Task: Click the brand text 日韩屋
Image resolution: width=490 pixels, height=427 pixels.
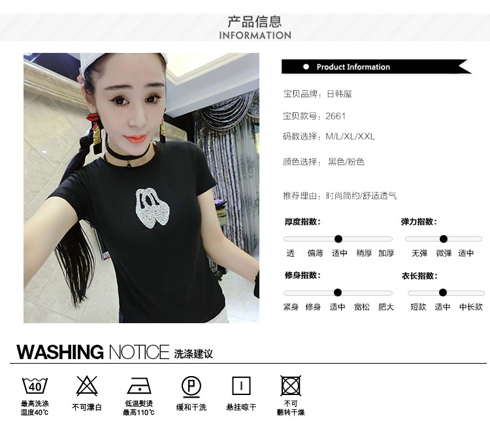Action: point(339,94)
